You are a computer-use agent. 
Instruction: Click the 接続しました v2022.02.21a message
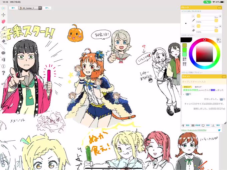[x=209, y=109]
